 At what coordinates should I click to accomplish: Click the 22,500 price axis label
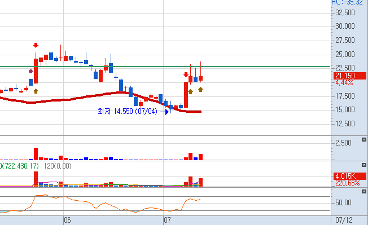(x=345, y=68)
